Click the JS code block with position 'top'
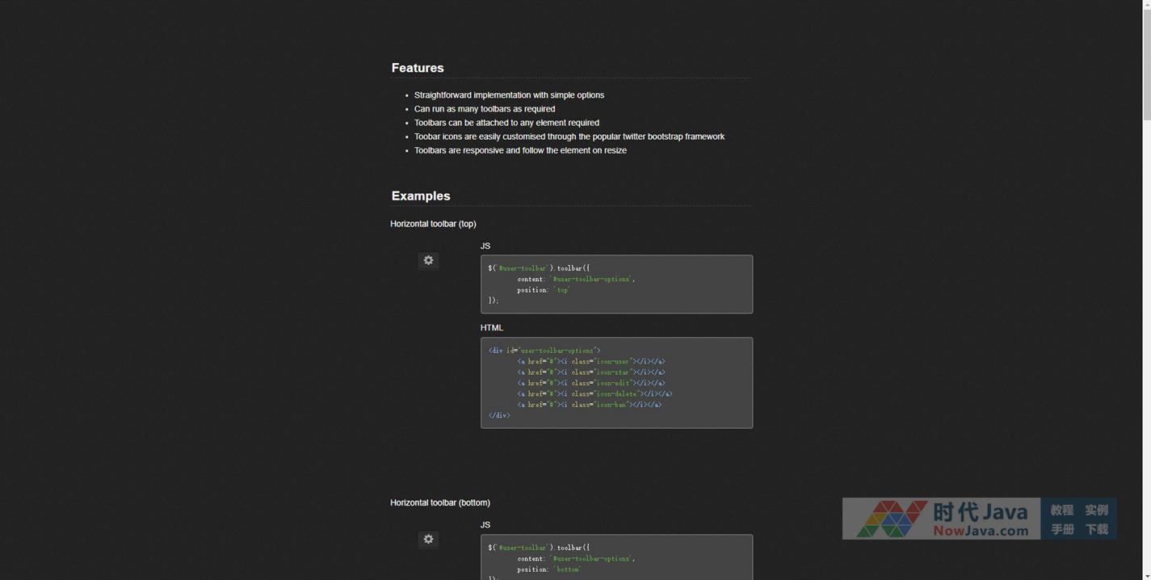 point(616,284)
